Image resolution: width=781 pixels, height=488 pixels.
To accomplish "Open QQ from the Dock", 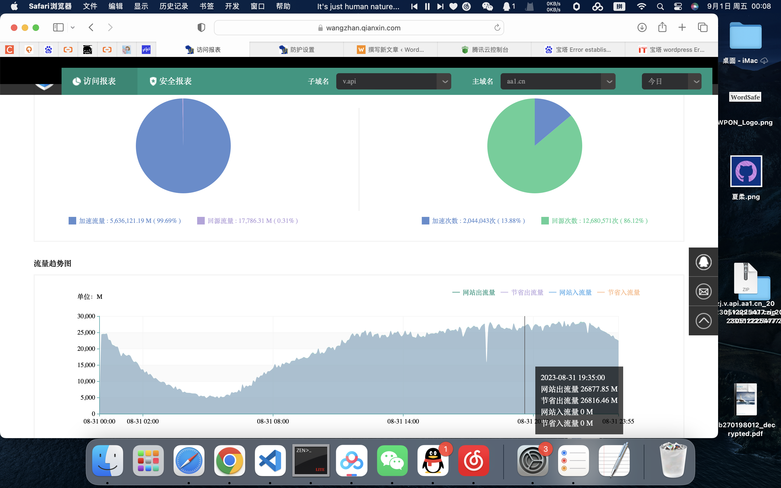I will [x=433, y=461].
